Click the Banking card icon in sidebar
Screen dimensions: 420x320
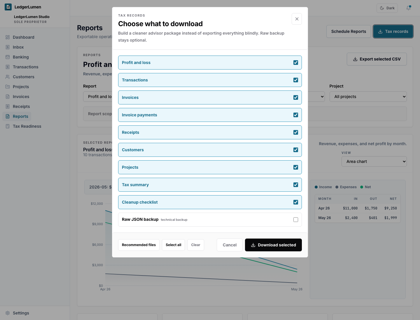8,57
